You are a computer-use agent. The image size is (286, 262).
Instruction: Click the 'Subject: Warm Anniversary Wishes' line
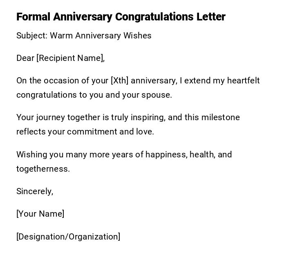pos(84,36)
